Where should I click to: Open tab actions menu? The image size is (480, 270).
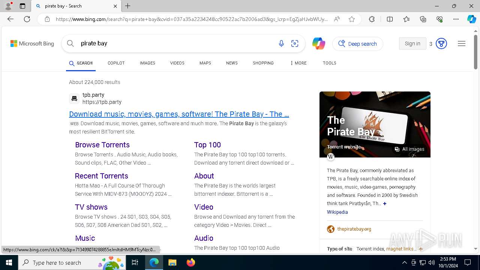click(22, 6)
